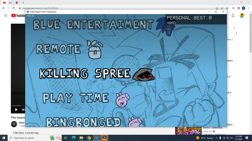Viewport: 252px width, 141px height.
Task: Open the YouTube hamburger guide menu
Action: (x=6, y=16)
